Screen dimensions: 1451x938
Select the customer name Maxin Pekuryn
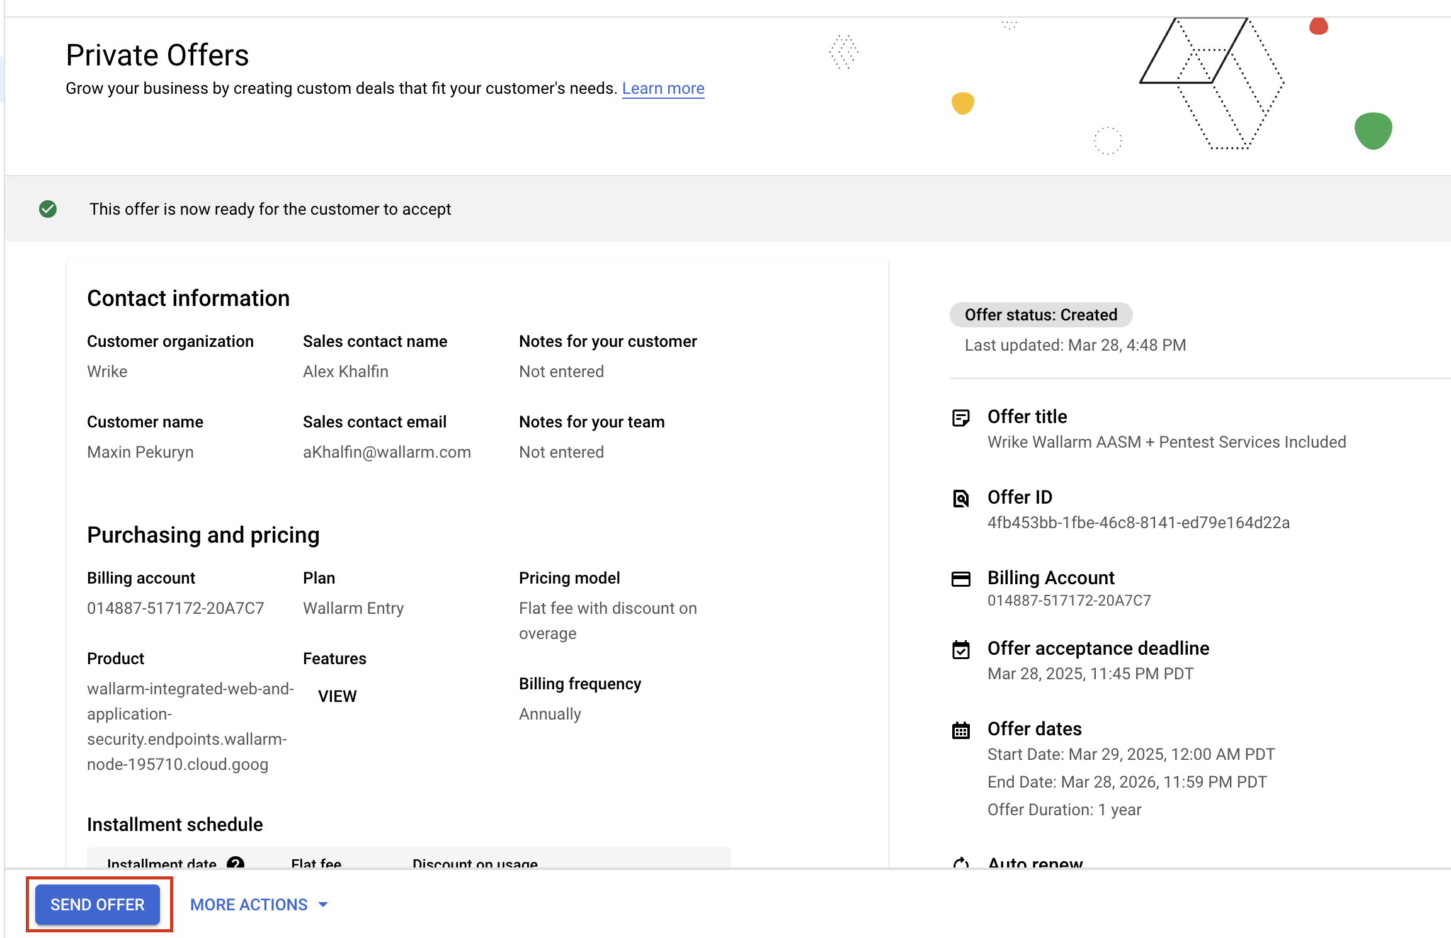point(140,452)
